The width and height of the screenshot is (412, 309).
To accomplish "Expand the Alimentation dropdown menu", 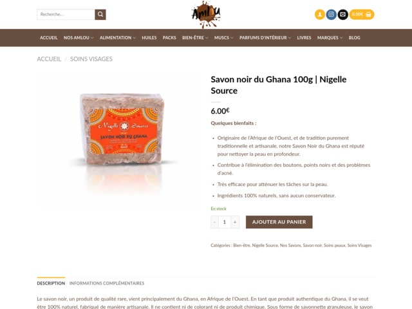I will pyautogui.click(x=117, y=38).
